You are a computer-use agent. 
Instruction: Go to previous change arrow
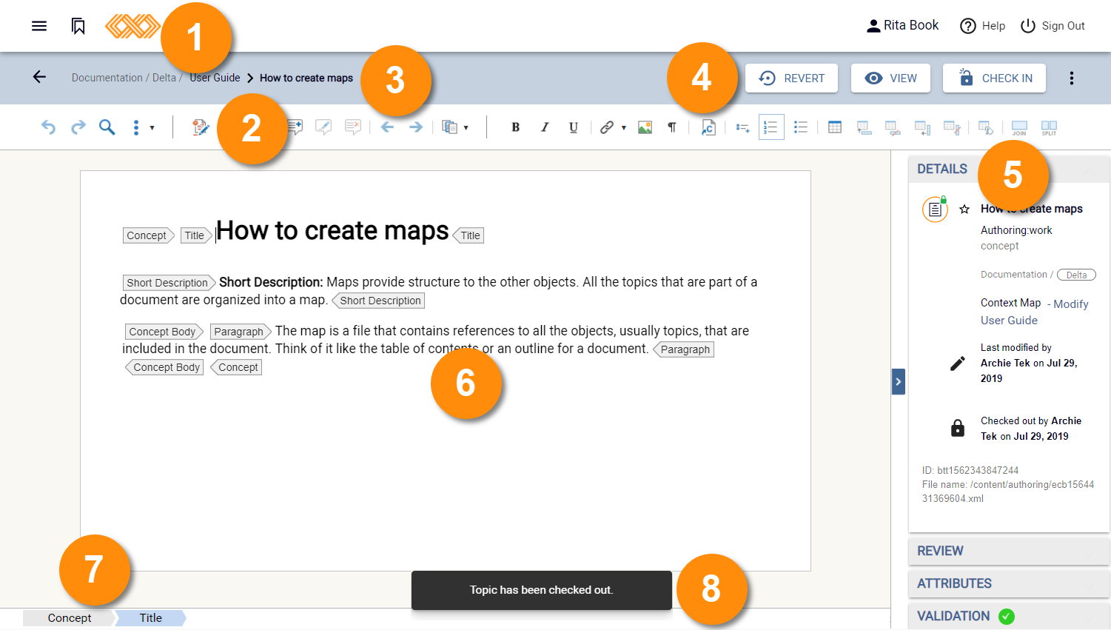pyautogui.click(x=387, y=127)
